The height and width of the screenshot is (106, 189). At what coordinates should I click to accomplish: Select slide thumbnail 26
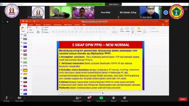click(25, 74)
